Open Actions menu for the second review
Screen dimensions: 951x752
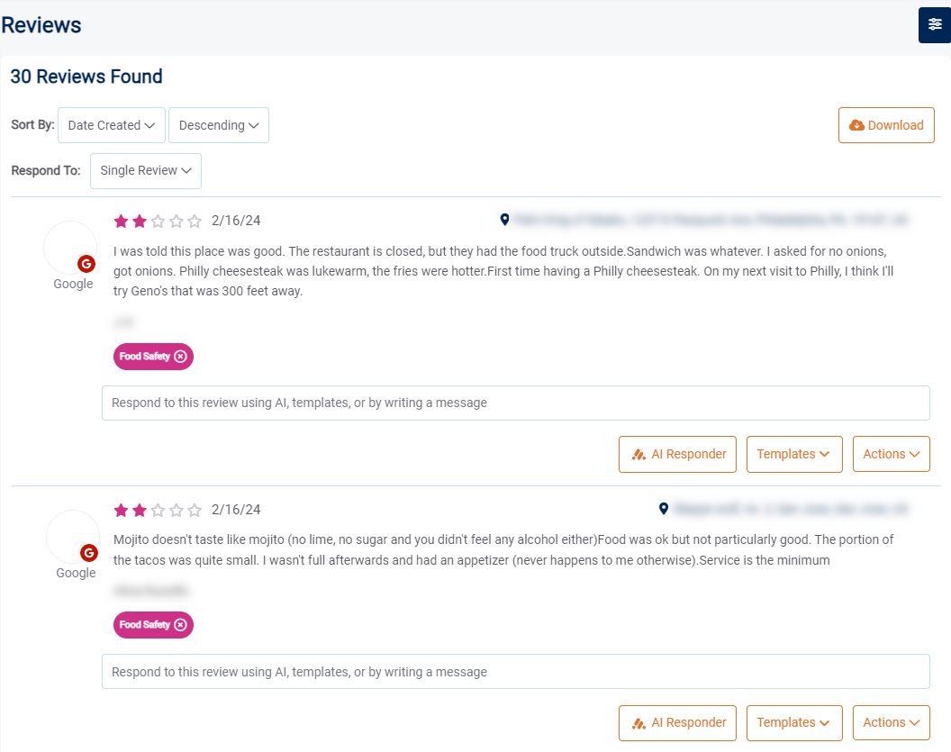coord(891,722)
